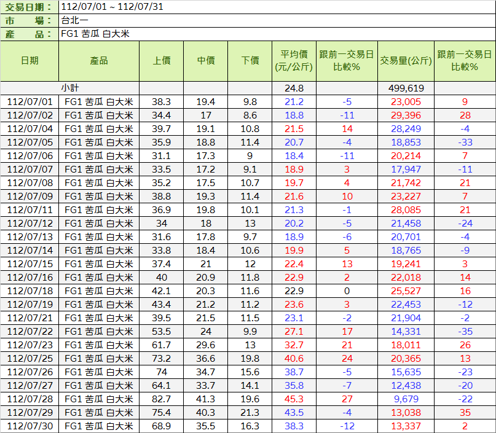Screen dimensions: 496x433
Task: Select the 中價 column header
Action: click(x=206, y=61)
